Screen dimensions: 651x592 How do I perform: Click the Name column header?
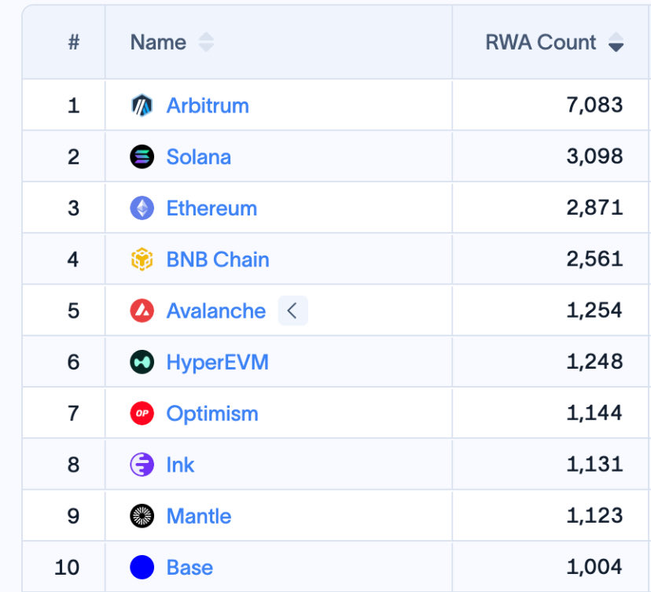click(x=158, y=42)
